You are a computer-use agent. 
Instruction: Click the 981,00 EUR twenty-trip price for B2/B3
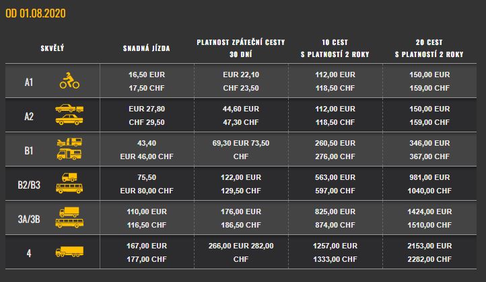[x=429, y=178]
